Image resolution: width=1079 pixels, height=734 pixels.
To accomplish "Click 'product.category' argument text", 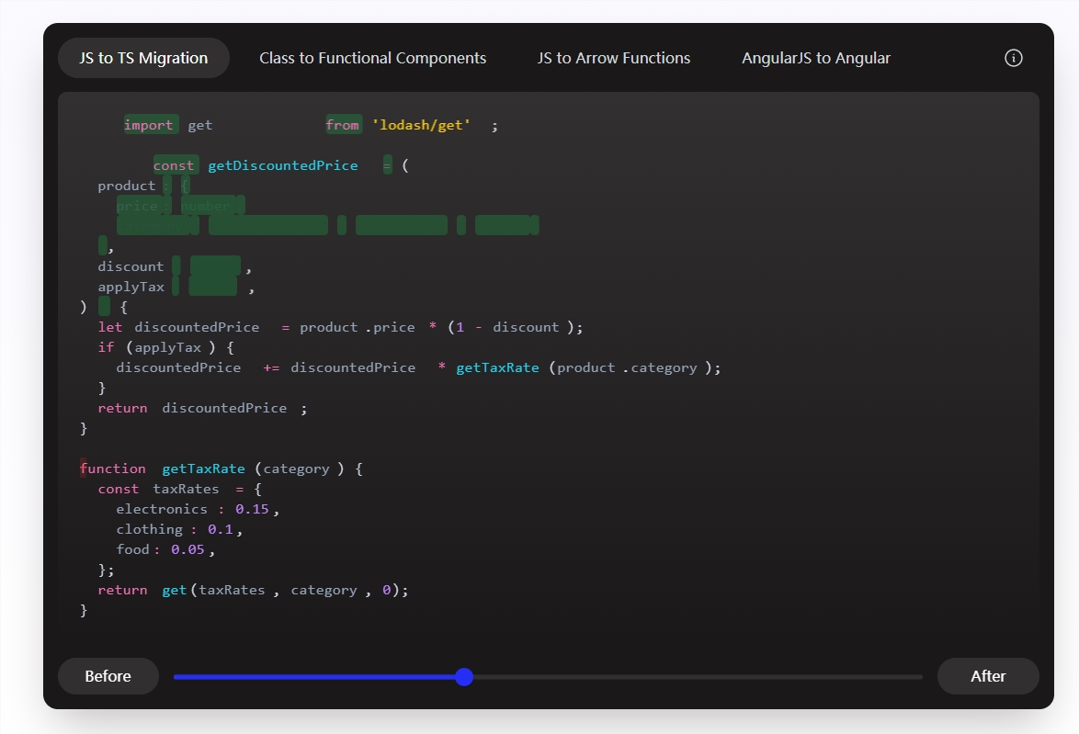I will tap(627, 368).
